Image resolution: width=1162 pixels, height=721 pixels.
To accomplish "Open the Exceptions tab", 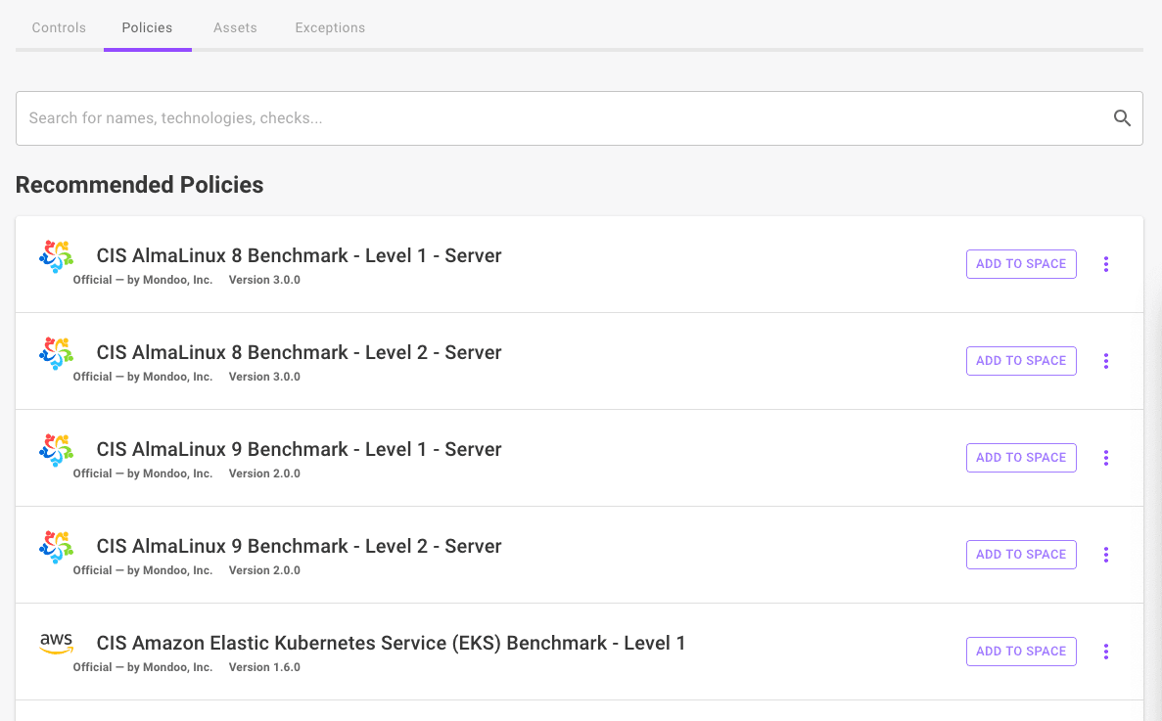I will point(330,27).
